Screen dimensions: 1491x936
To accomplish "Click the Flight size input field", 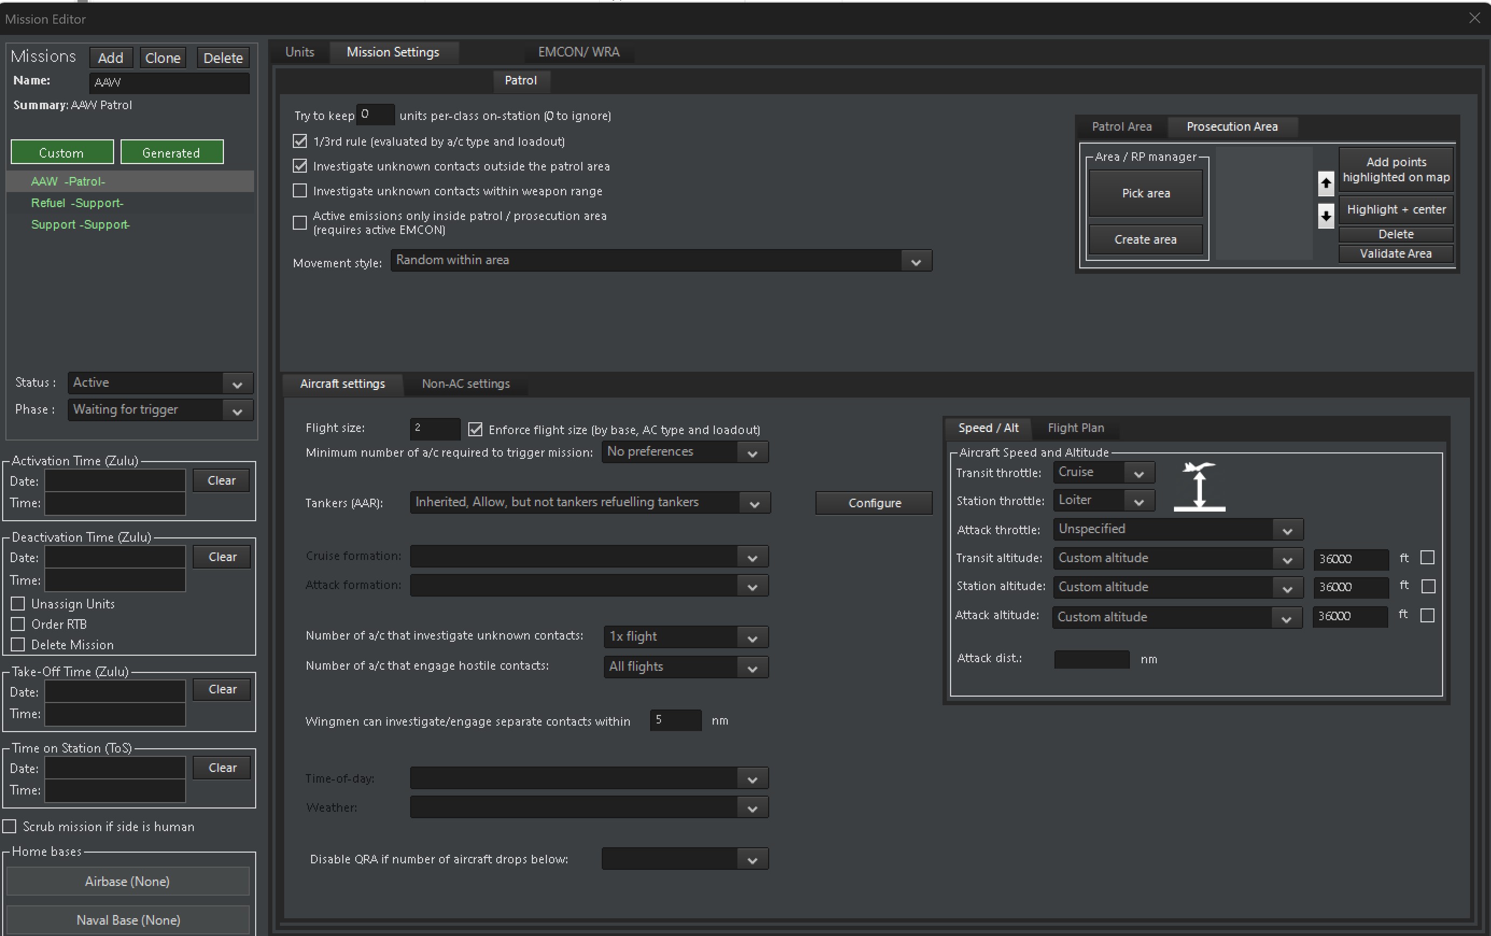I will [x=435, y=428].
